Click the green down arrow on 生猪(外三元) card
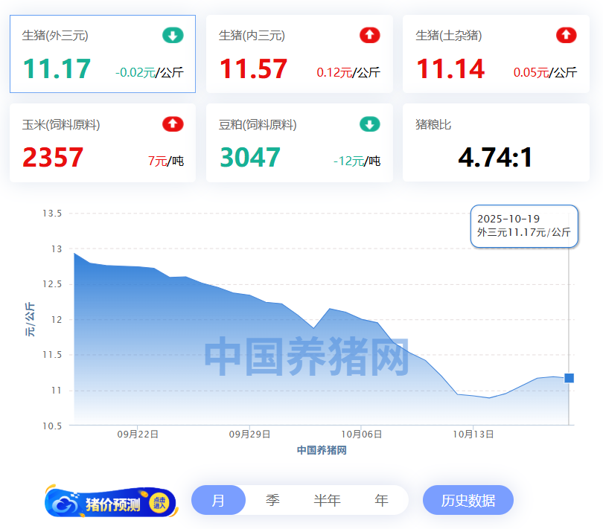This screenshot has width=603, height=529. point(173,35)
